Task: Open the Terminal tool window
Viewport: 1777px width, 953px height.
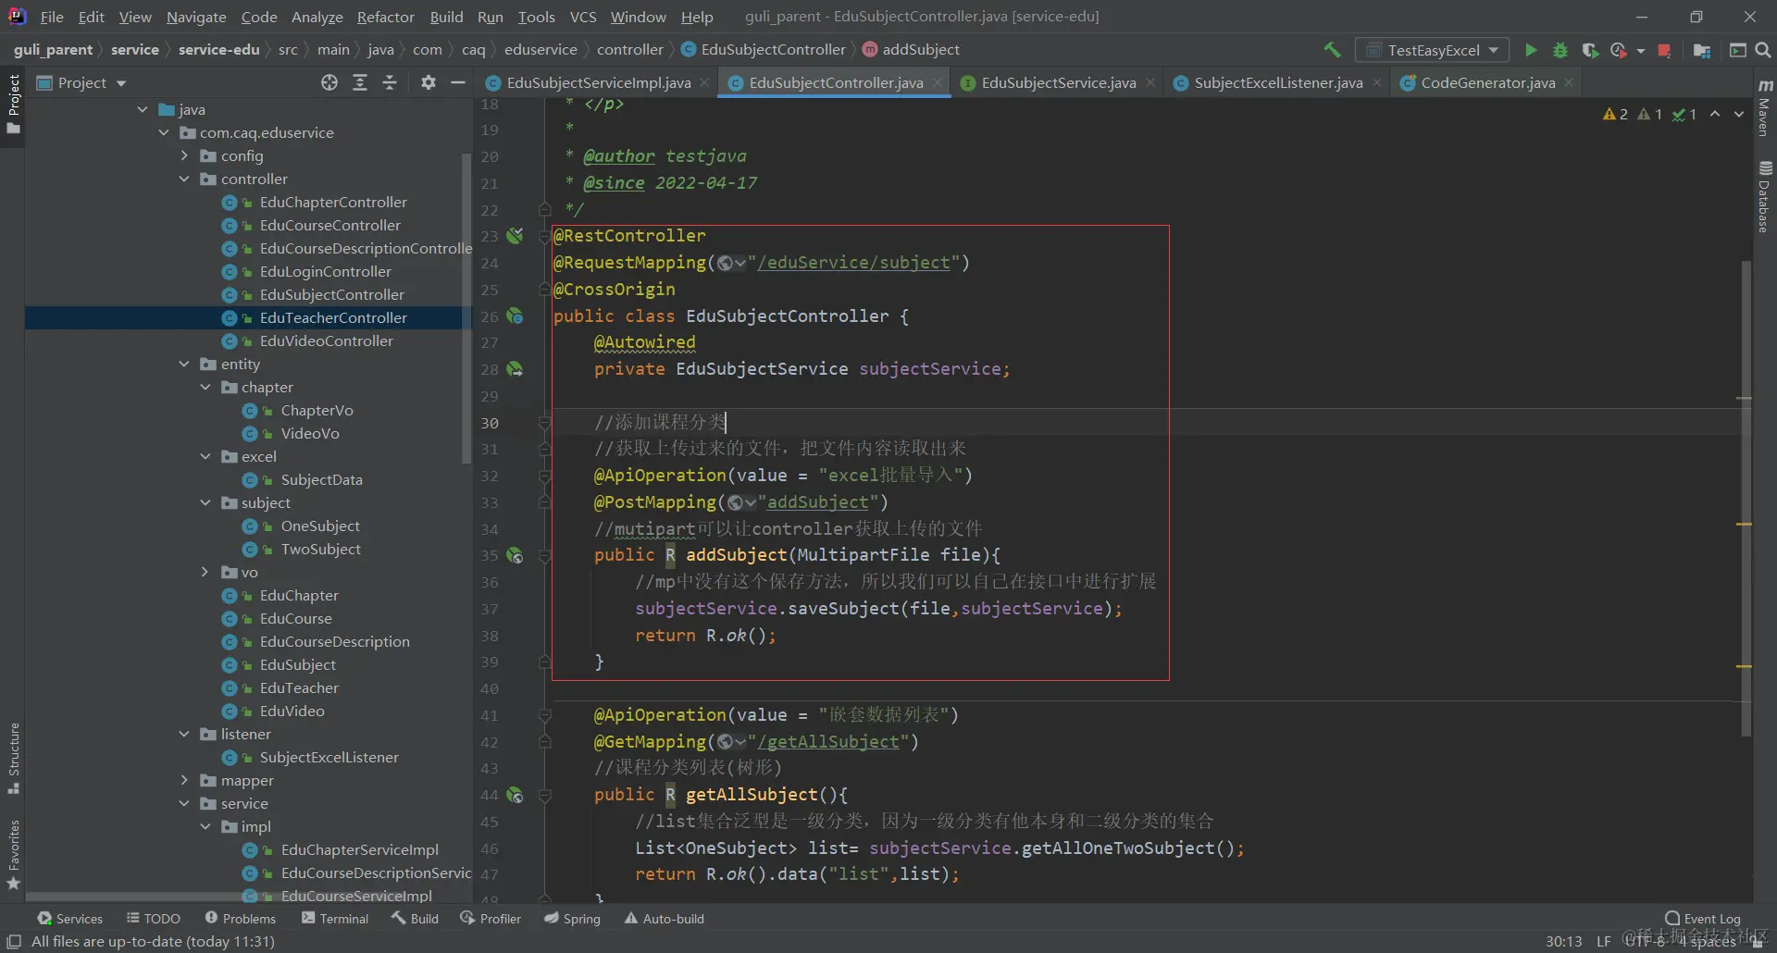Action: tap(335, 919)
